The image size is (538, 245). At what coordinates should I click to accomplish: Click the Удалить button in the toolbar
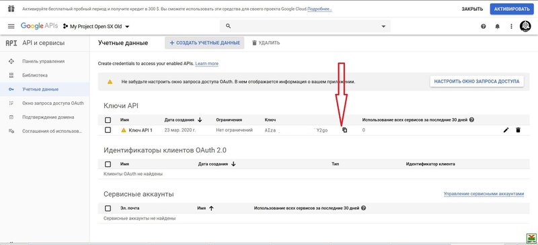[x=266, y=43]
